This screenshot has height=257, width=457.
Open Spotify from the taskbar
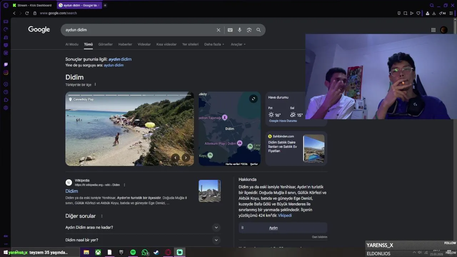(133, 252)
